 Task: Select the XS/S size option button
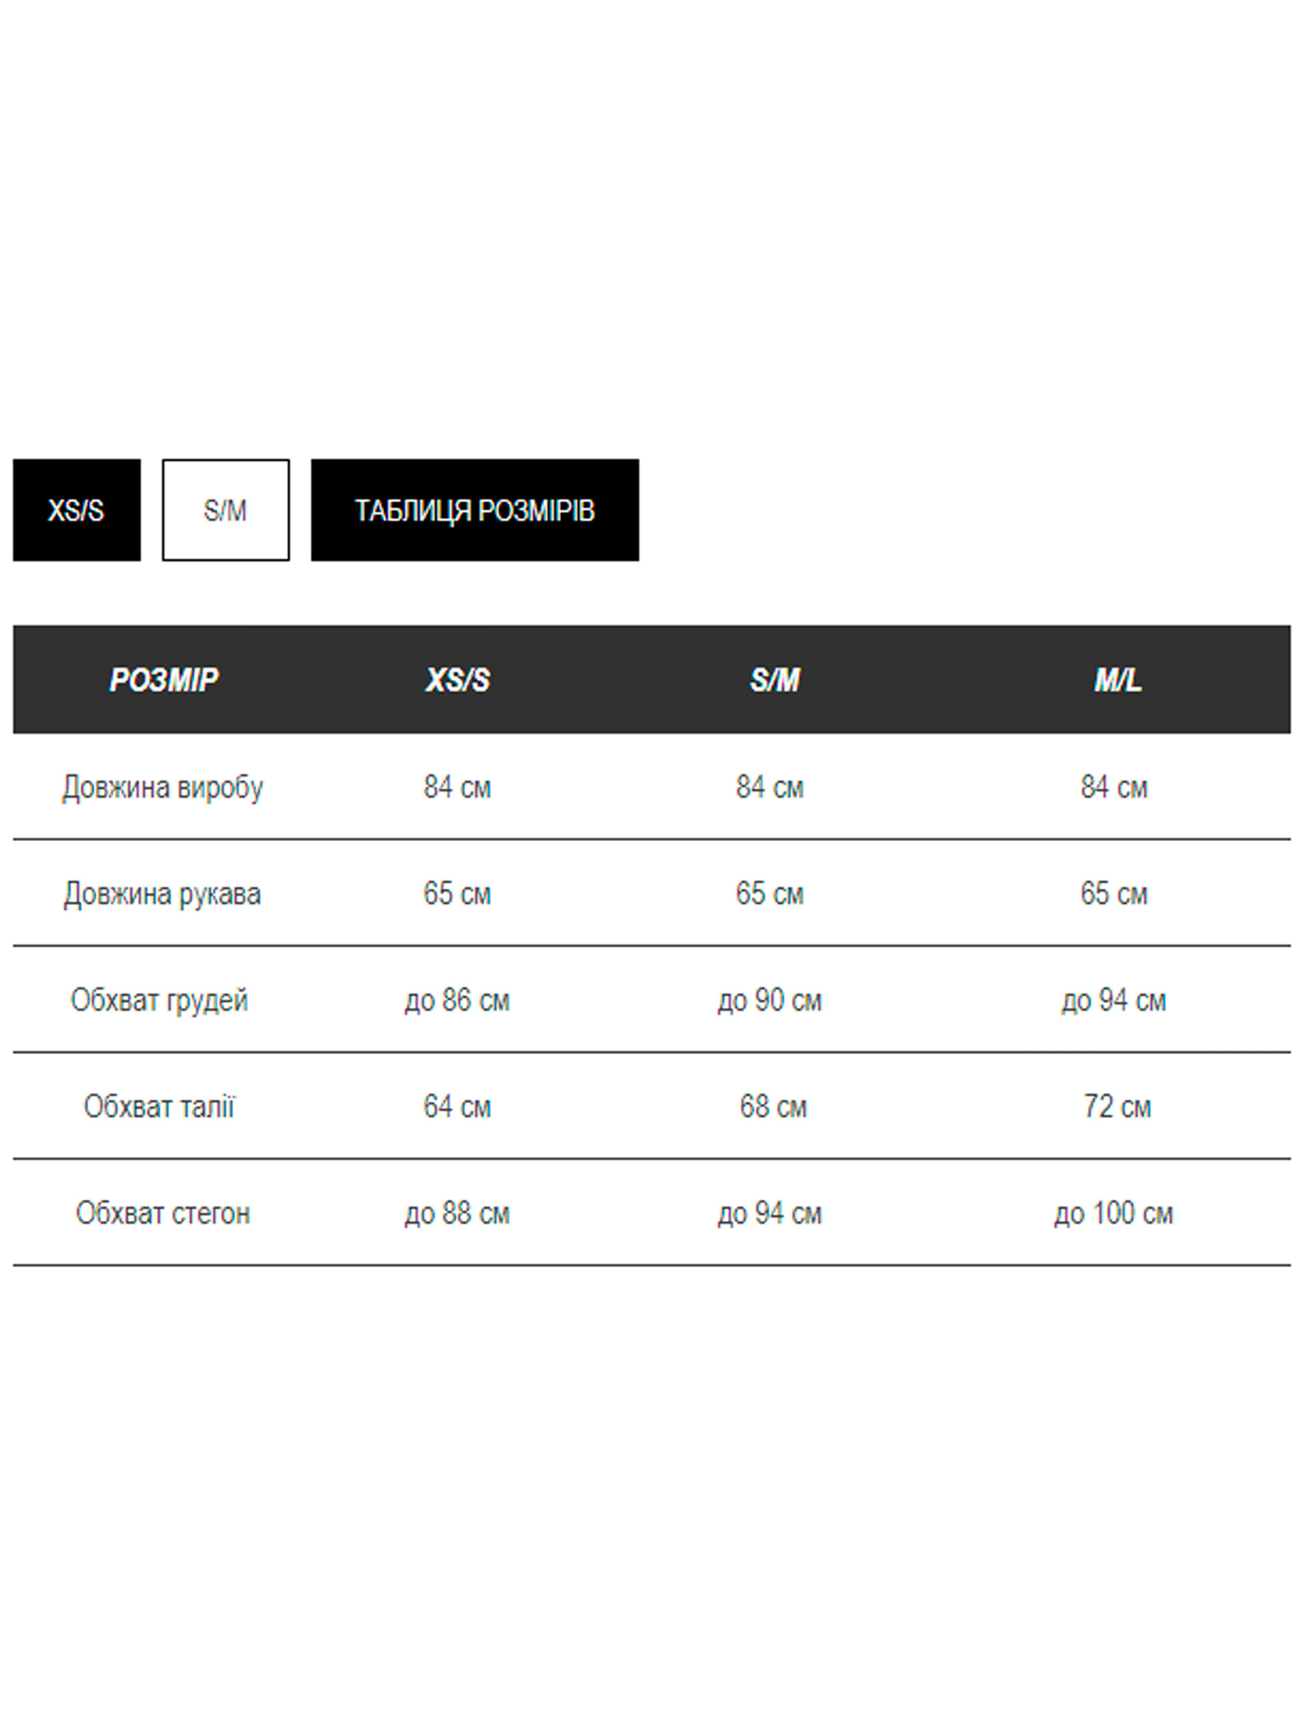[x=77, y=510]
